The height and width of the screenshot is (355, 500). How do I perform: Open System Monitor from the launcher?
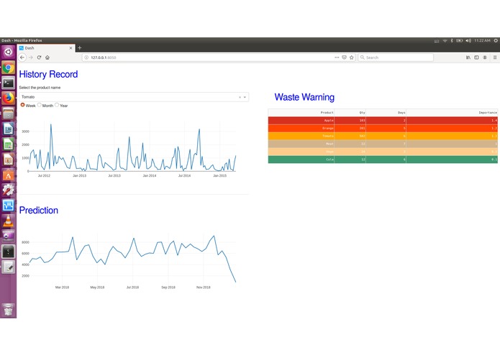tap(9, 206)
